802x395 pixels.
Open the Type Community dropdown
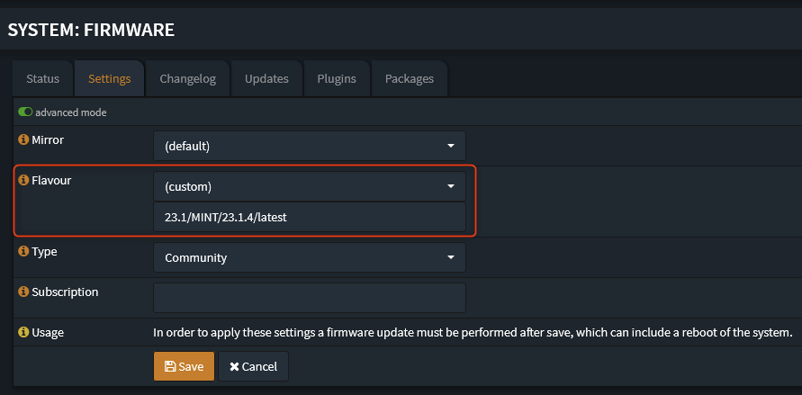pos(309,258)
